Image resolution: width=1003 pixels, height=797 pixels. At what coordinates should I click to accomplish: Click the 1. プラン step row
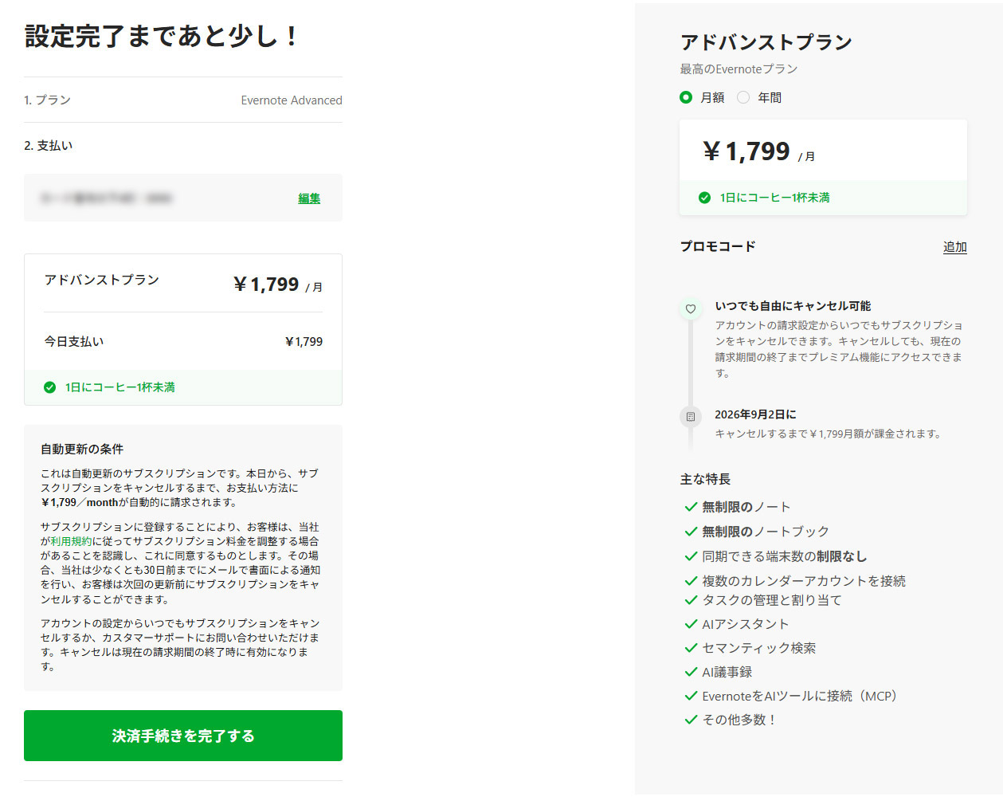click(183, 100)
